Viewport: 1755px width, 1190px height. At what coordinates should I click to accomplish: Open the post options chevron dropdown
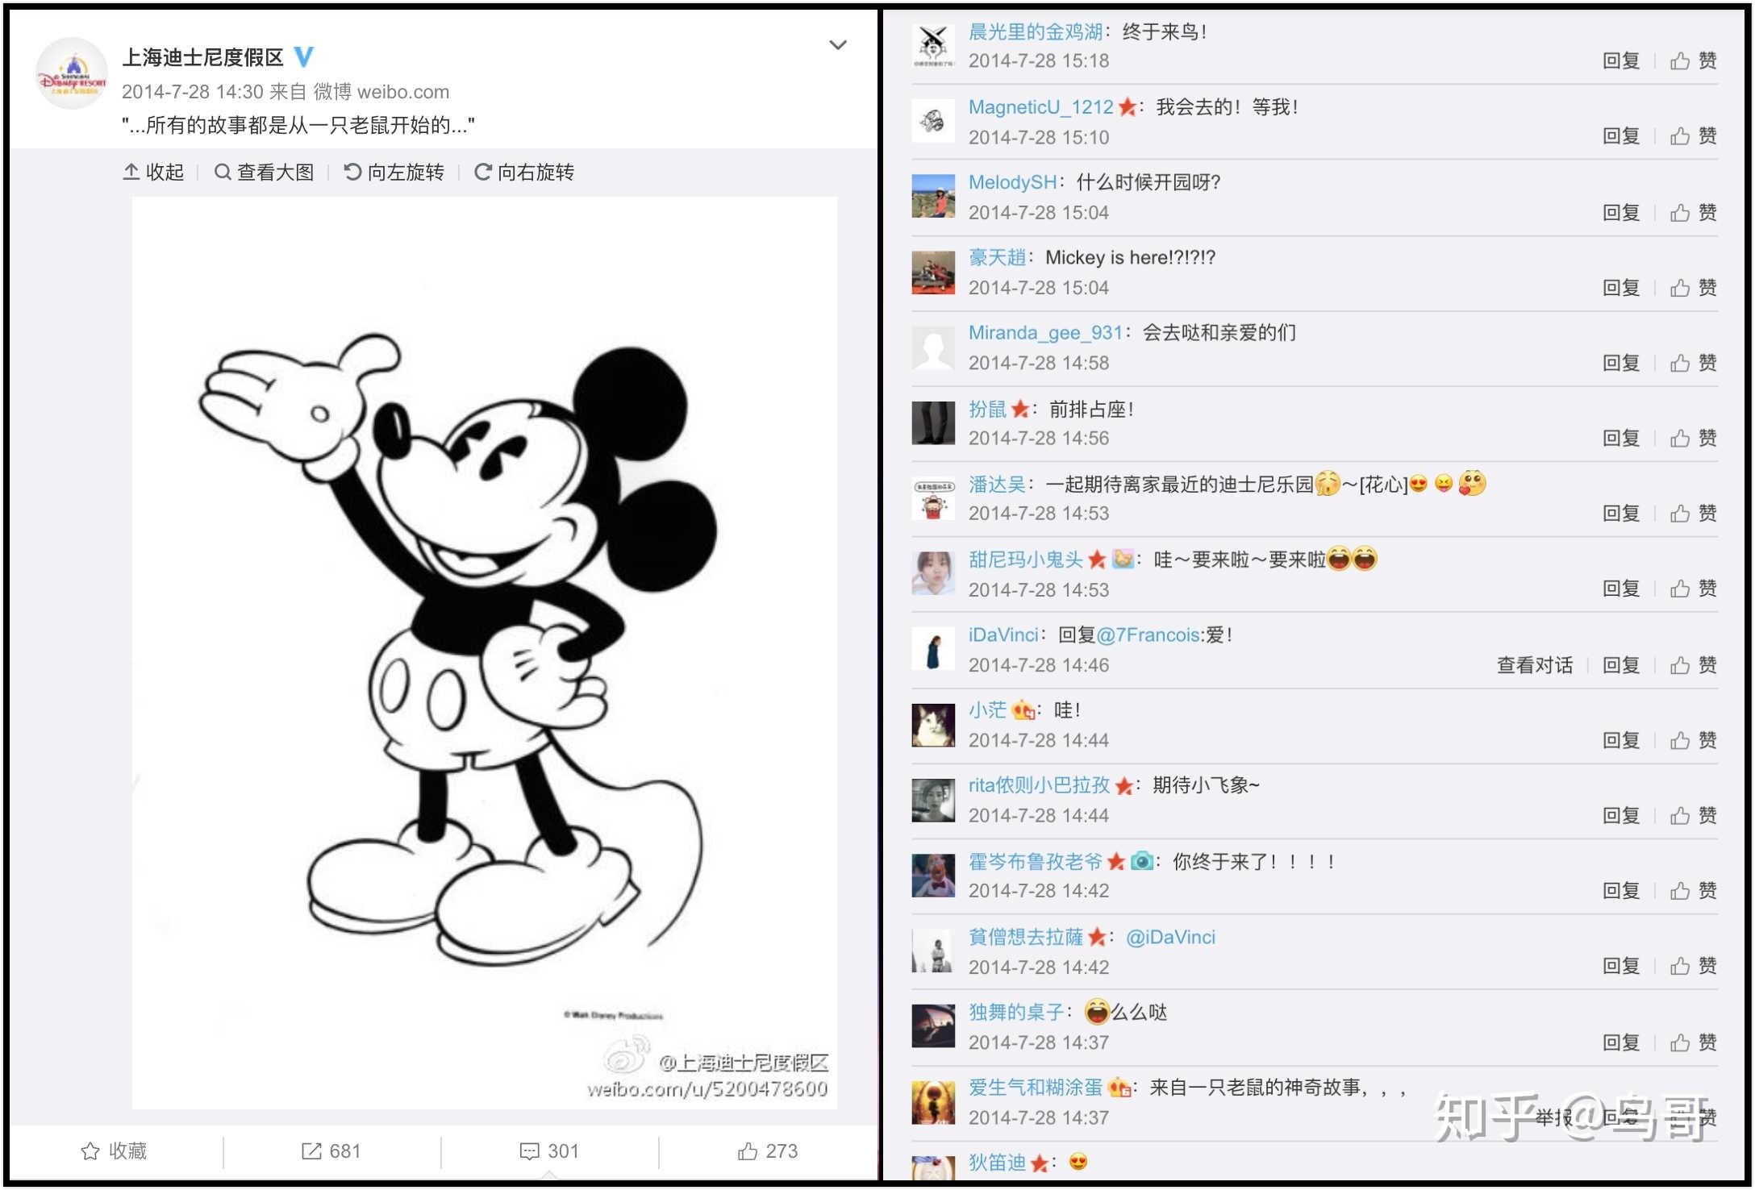(838, 45)
